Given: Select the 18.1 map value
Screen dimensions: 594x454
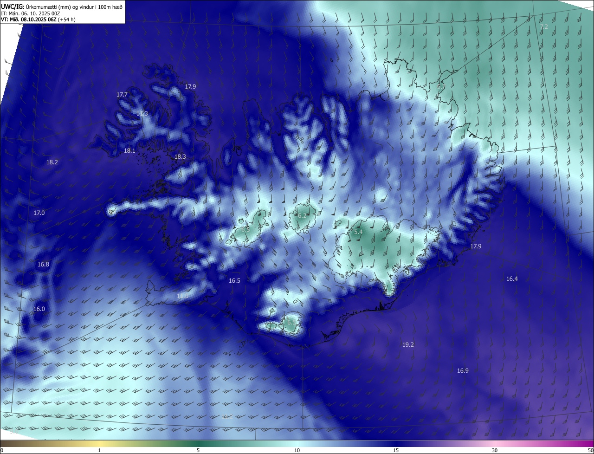Looking at the screenshot, I should pyautogui.click(x=129, y=151).
